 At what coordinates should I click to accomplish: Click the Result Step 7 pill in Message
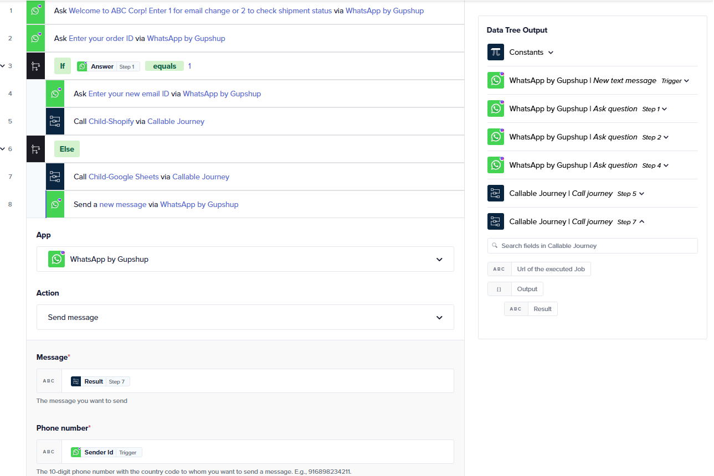point(100,381)
